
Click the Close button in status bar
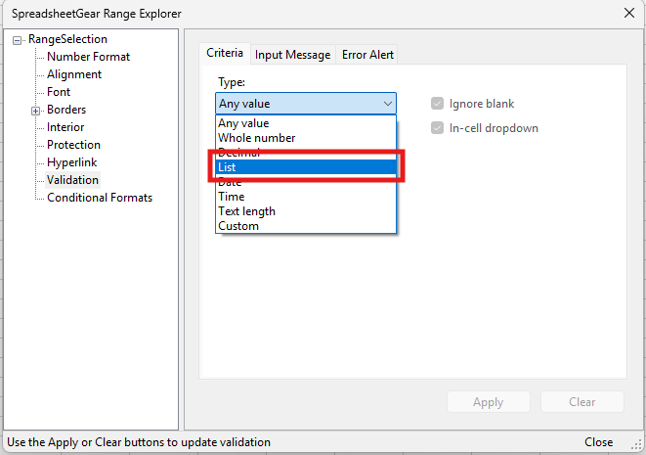point(598,442)
